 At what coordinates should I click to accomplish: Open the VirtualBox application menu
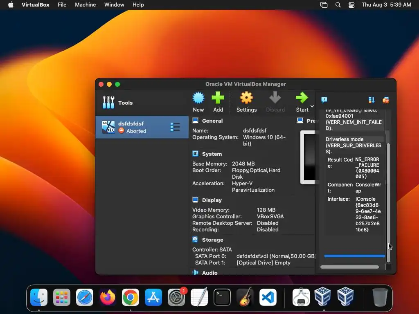[x=35, y=5]
